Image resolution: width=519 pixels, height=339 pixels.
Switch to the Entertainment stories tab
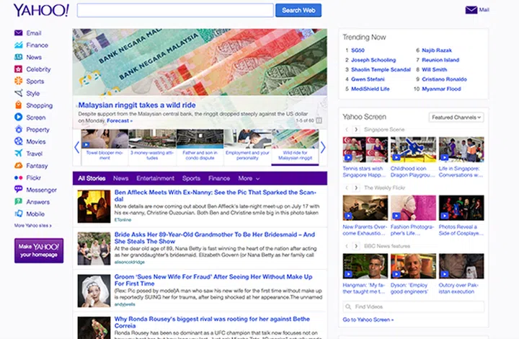coord(155,178)
